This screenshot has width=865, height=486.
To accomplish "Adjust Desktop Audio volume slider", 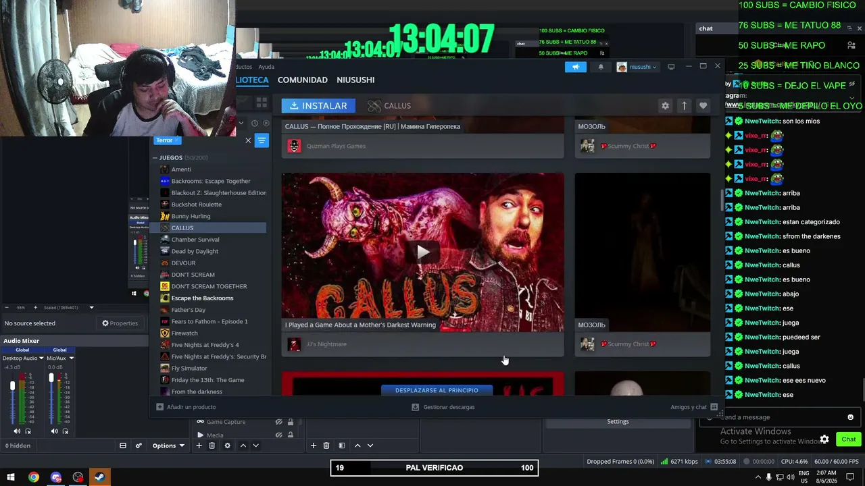I will click(x=12, y=385).
